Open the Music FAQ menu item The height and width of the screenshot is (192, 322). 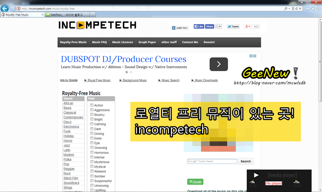[x=99, y=42]
